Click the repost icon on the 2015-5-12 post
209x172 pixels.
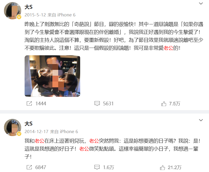coord(29,103)
